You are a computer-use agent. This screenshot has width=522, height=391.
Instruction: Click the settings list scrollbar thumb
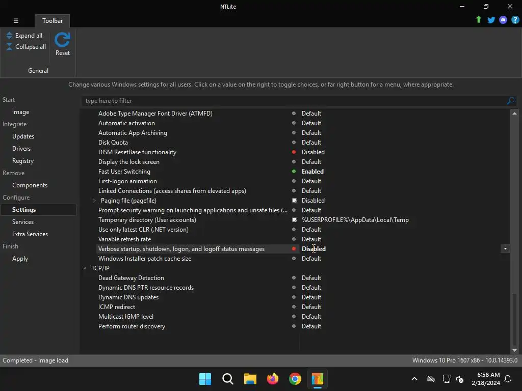click(514, 319)
